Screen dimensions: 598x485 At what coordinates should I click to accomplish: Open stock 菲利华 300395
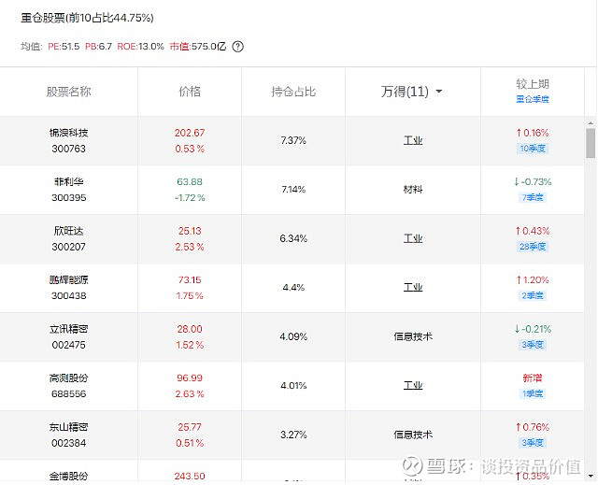click(68, 190)
